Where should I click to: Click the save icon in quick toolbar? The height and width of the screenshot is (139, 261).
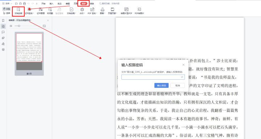click(20, 4)
